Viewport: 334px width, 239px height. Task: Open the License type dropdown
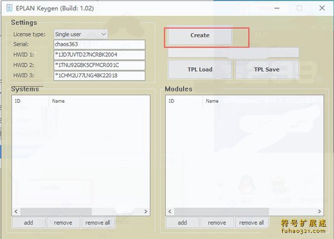pos(81,34)
